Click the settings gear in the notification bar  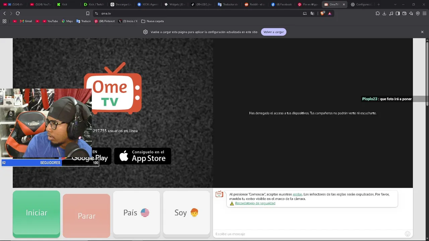pyautogui.click(x=145, y=32)
